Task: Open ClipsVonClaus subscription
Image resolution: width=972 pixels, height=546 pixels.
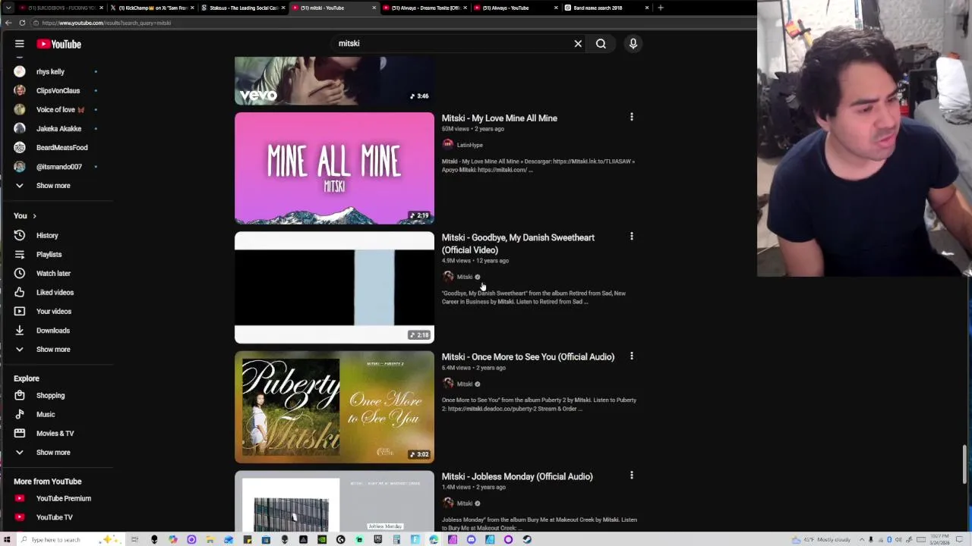Action: coord(57,90)
